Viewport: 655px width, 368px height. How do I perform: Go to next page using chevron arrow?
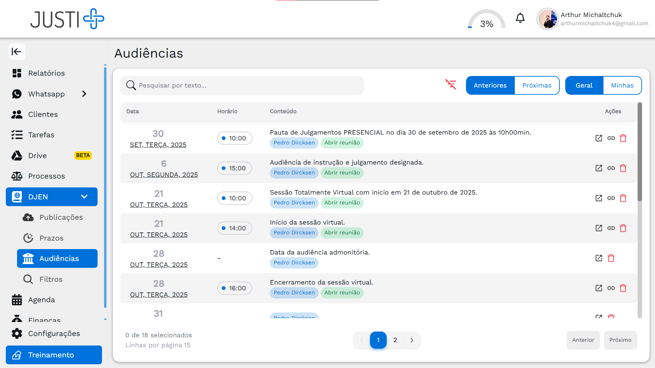coord(412,340)
